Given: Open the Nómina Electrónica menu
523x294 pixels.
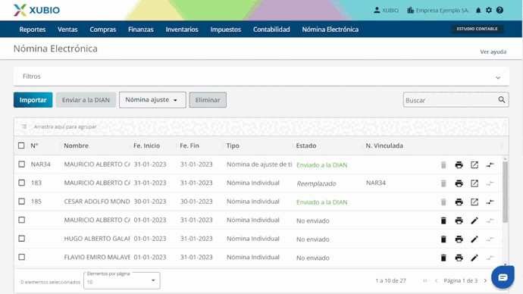Looking at the screenshot, I should tap(330, 30).
